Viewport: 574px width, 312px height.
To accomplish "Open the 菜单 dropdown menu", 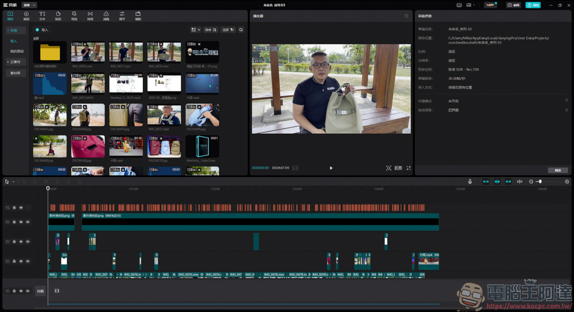I will (29, 5).
